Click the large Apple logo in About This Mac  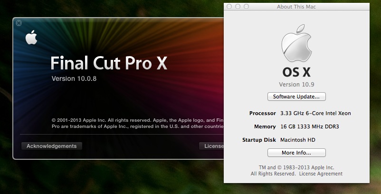coord(296,43)
